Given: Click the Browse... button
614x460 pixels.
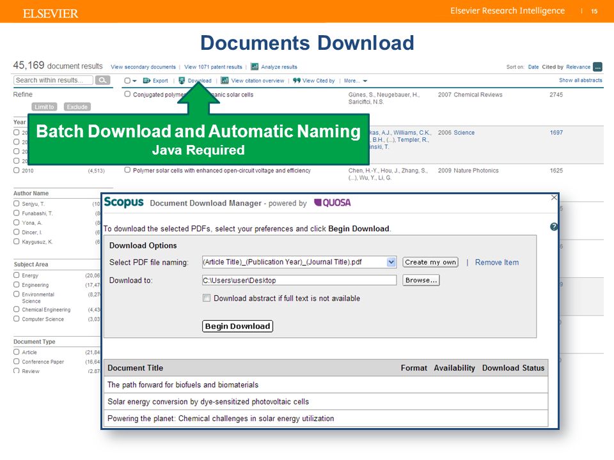Looking at the screenshot, I should pyautogui.click(x=421, y=280).
